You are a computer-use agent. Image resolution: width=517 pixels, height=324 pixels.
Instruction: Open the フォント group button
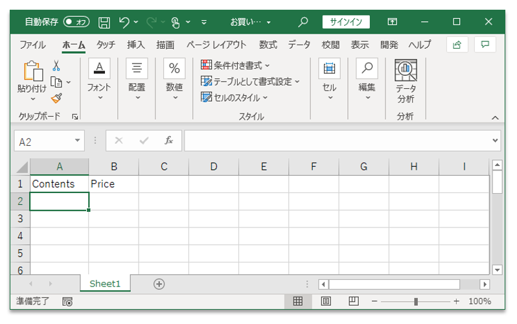[99, 80]
